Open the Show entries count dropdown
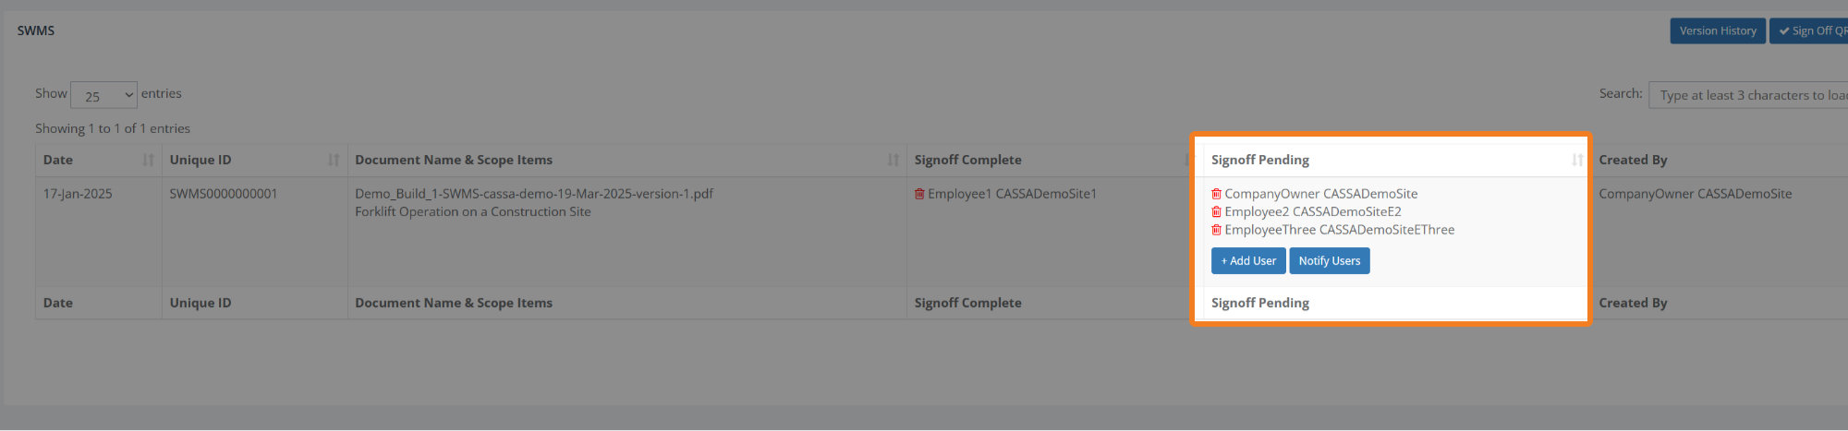 [x=103, y=95]
